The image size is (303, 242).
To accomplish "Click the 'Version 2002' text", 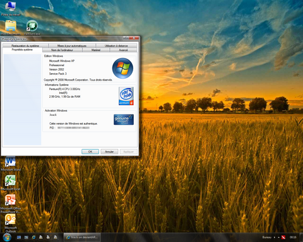I will click(x=56, y=69).
